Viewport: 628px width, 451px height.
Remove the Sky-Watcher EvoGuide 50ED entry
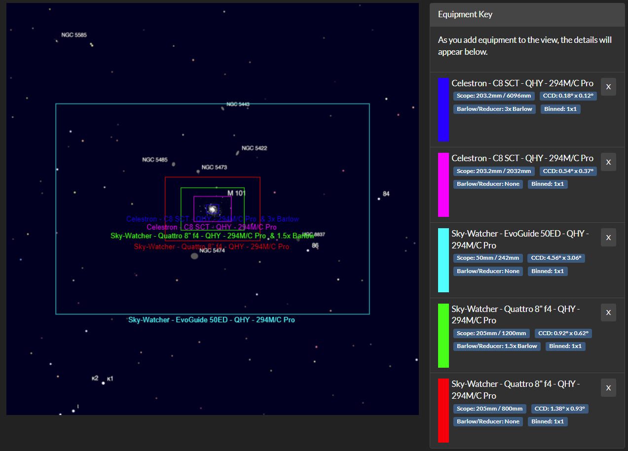tap(608, 238)
